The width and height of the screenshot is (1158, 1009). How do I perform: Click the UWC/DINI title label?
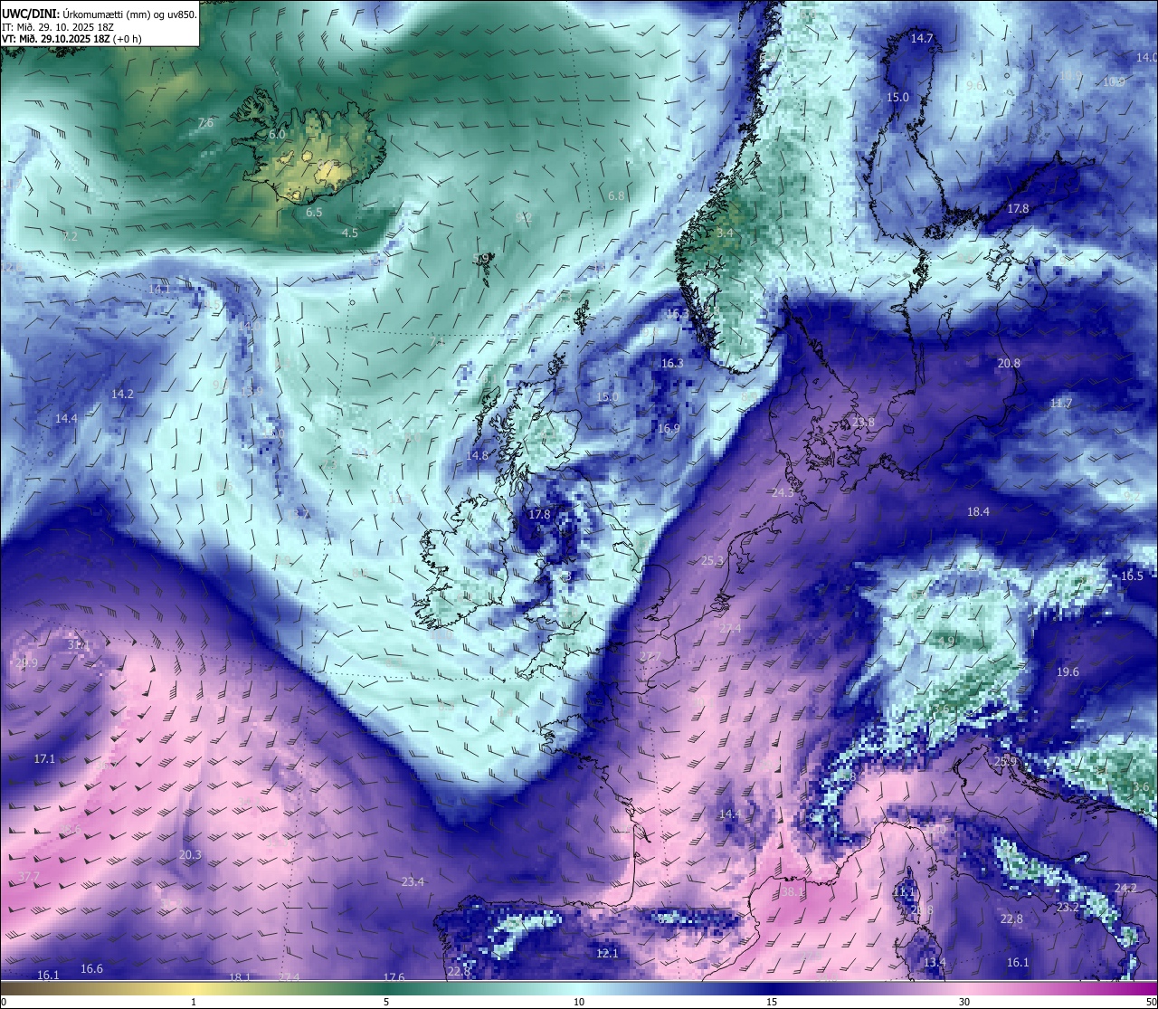tap(31, 14)
